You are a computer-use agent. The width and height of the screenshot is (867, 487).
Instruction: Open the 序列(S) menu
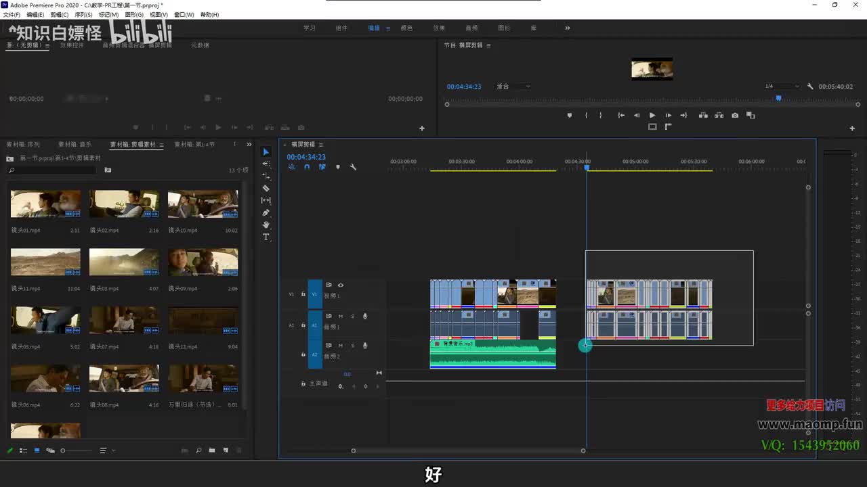83,14
